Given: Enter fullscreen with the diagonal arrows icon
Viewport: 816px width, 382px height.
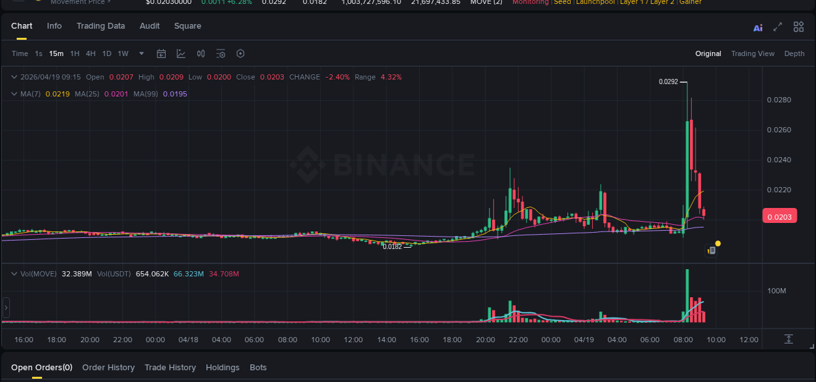Looking at the screenshot, I should coord(777,27).
